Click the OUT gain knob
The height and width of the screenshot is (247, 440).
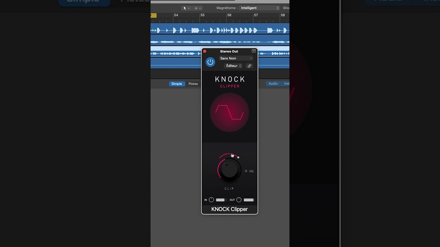[x=239, y=200]
